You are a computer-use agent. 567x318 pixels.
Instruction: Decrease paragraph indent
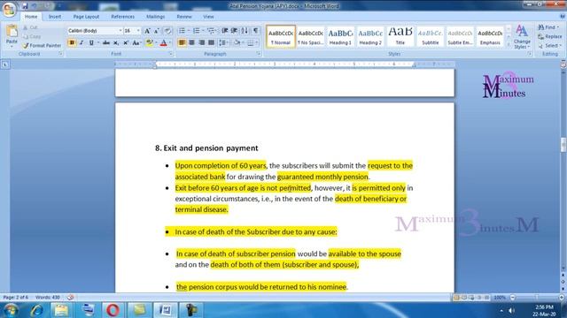point(225,31)
